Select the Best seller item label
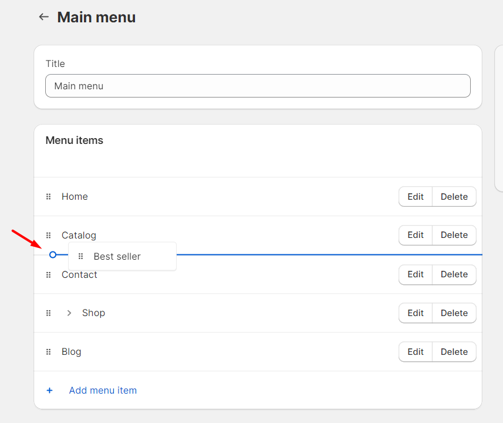Viewport: 503px width, 423px height. (117, 256)
